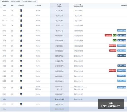Click the Champion badge in the 2021 row
Screen dimensions: 127x112
click(113, 71)
